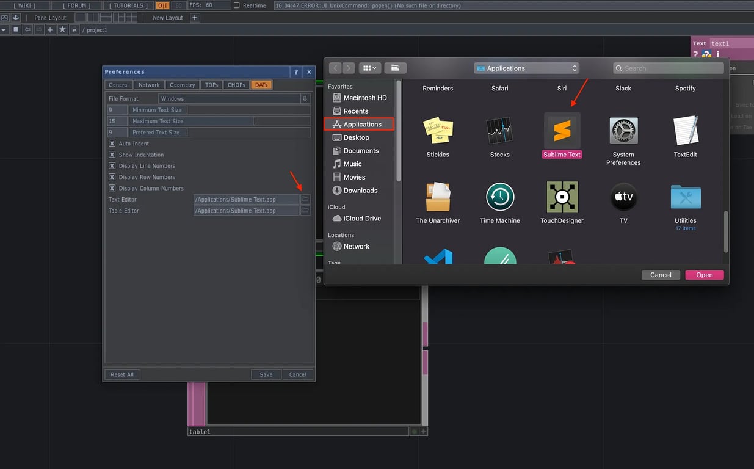Switch to the TOPs preferences tab
754x469 pixels.
click(x=211, y=85)
